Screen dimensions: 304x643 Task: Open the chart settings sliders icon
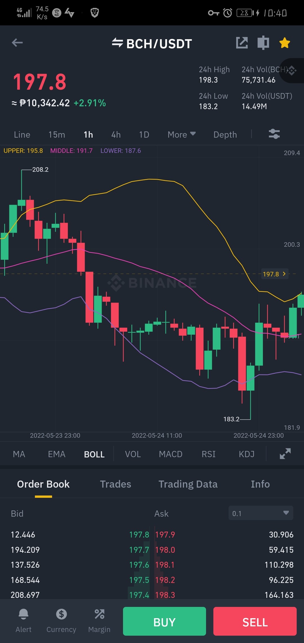(274, 134)
